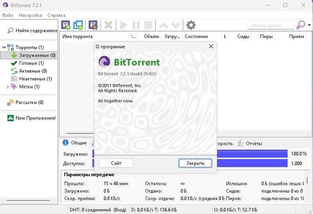Open New Приложения! in the sidebar

click(31, 118)
